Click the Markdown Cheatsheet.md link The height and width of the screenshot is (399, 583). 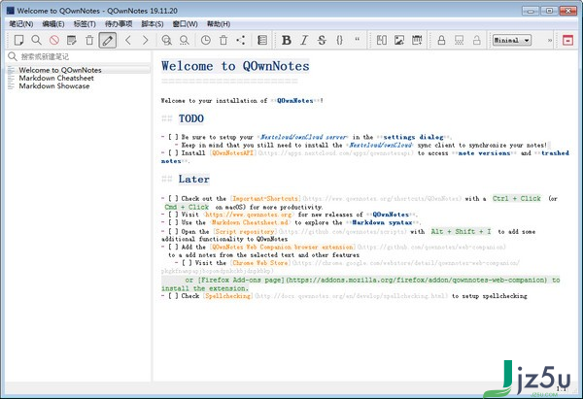(251, 222)
